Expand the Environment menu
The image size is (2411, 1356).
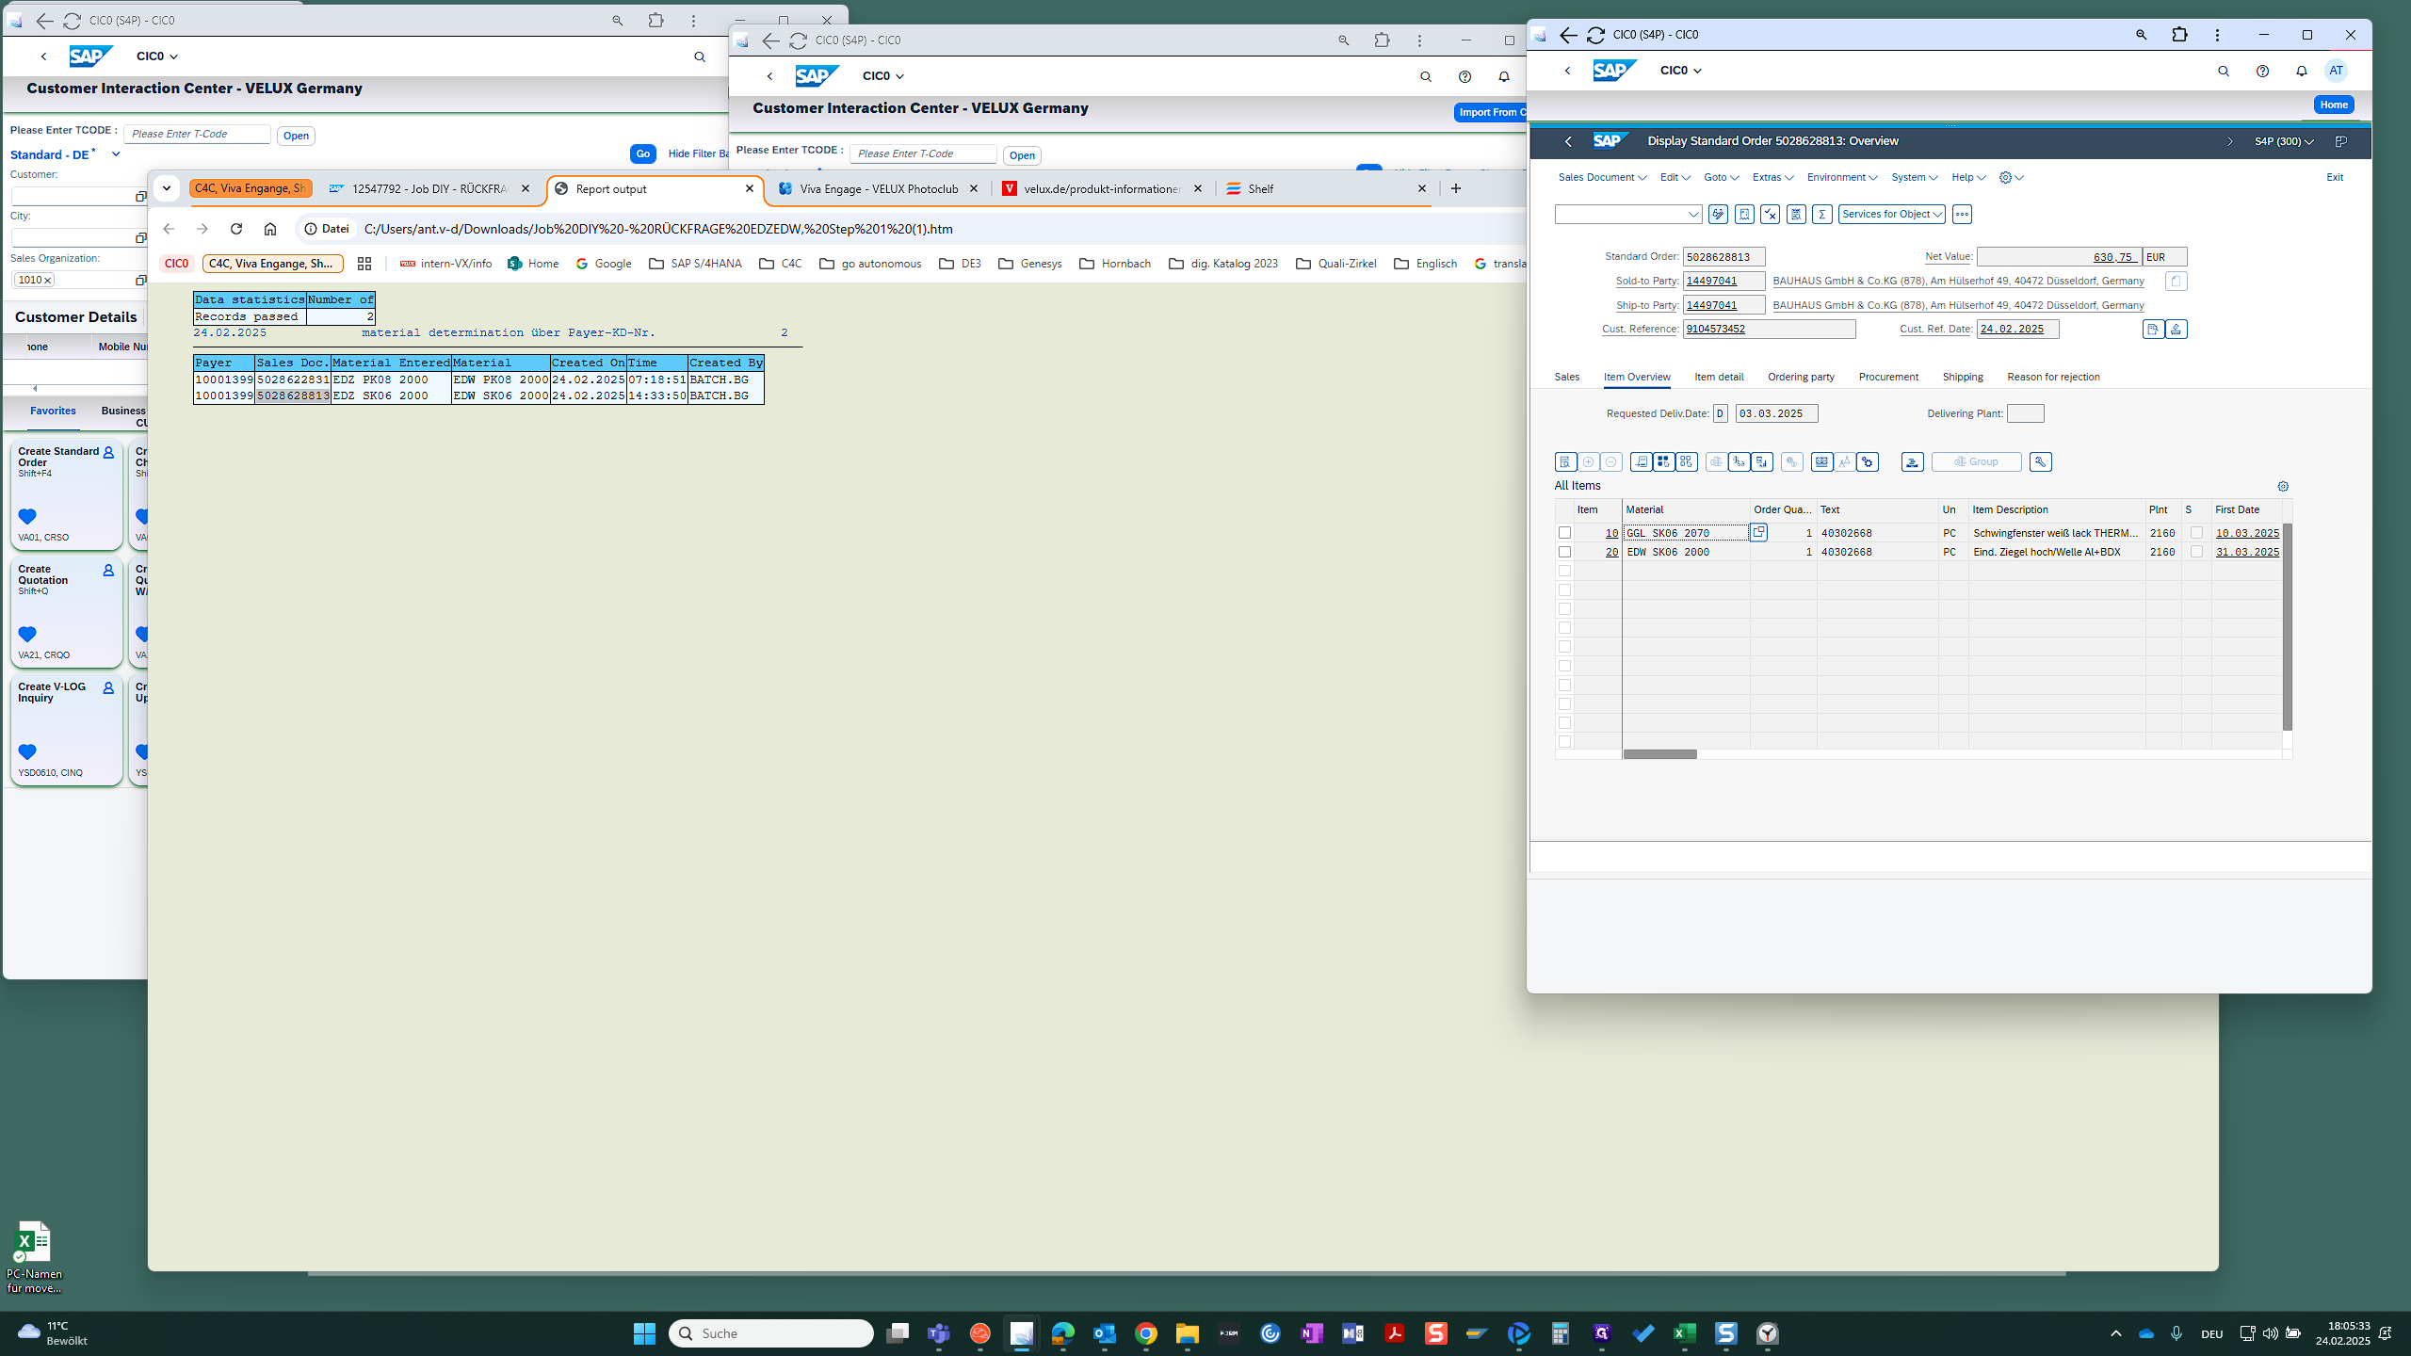tap(1842, 178)
